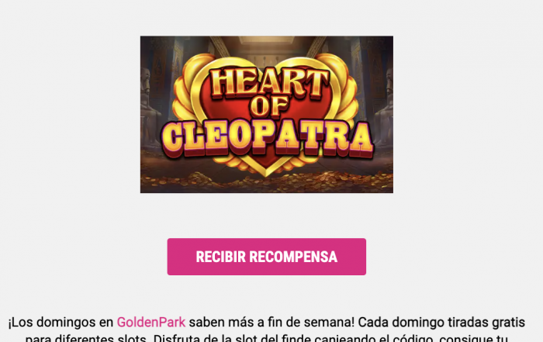Open the Heart of Cleopatra slot banner
The width and height of the screenshot is (543, 342).
[267, 114]
